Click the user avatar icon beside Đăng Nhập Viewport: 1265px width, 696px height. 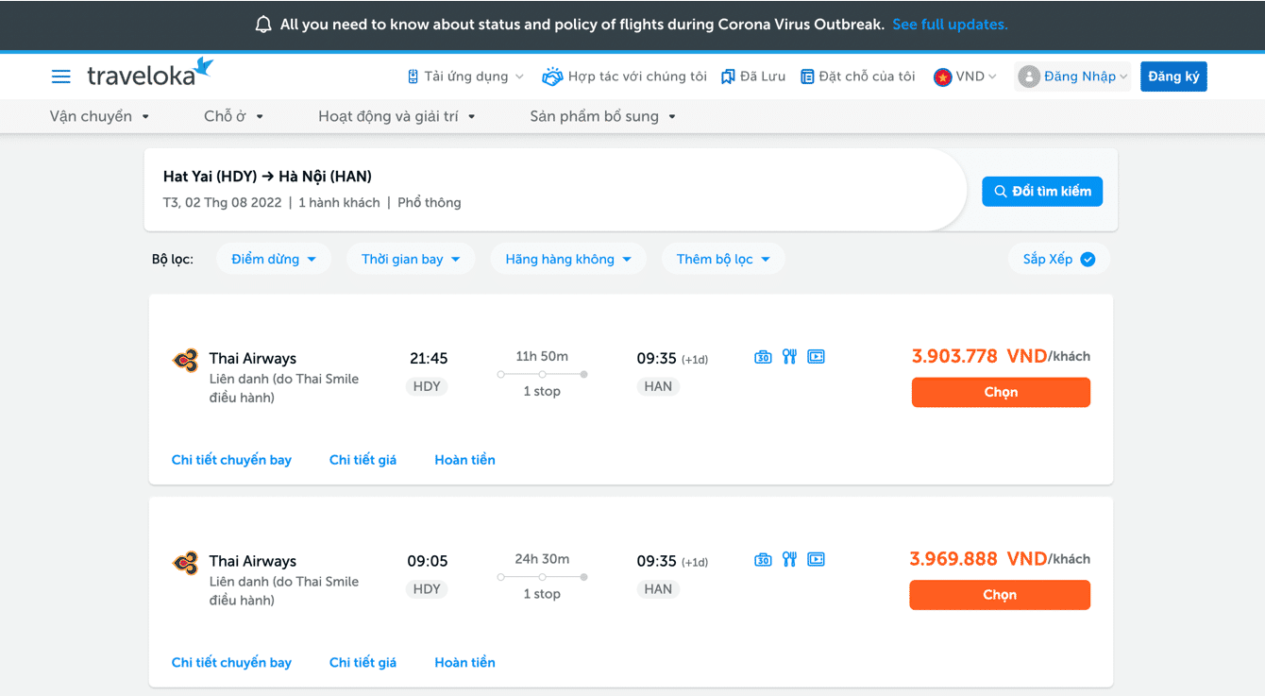[x=1029, y=76]
